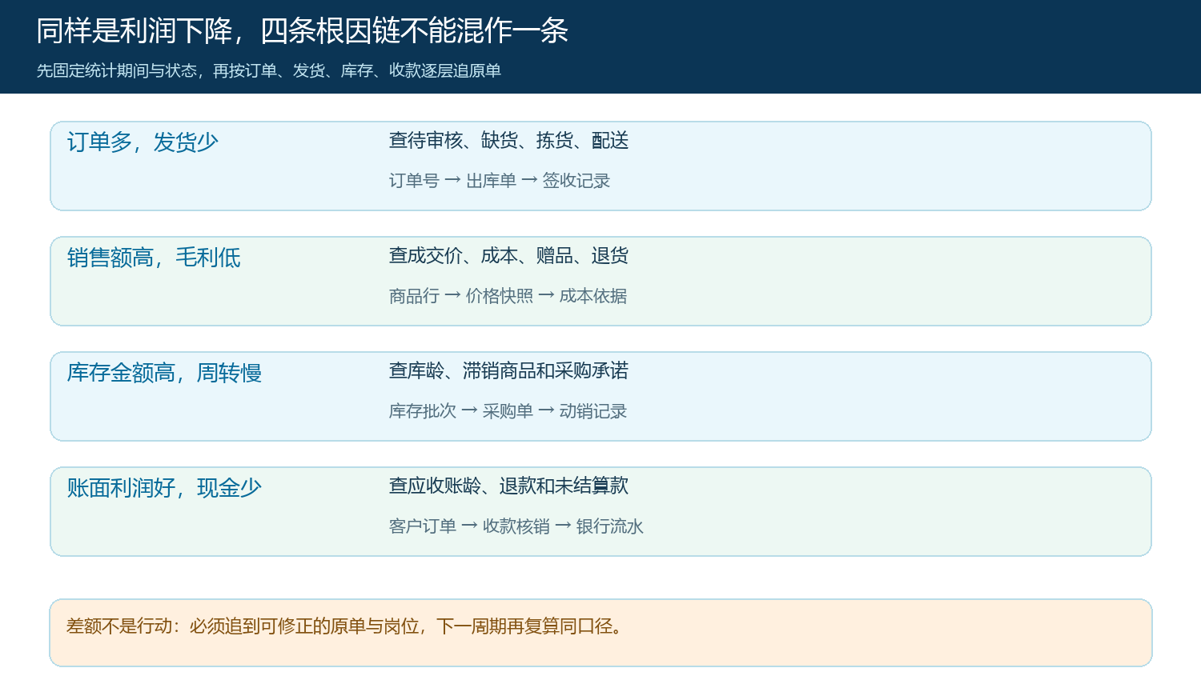
Task: Select the text 查库龄、滞销商品和采购承诺
Action: [x=508, y=371]
